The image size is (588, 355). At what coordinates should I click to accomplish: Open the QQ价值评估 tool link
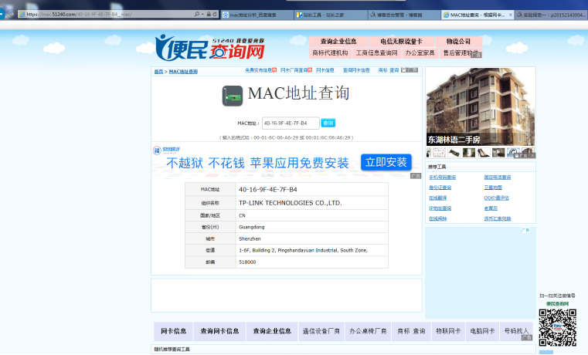click(x=497, y=198)
